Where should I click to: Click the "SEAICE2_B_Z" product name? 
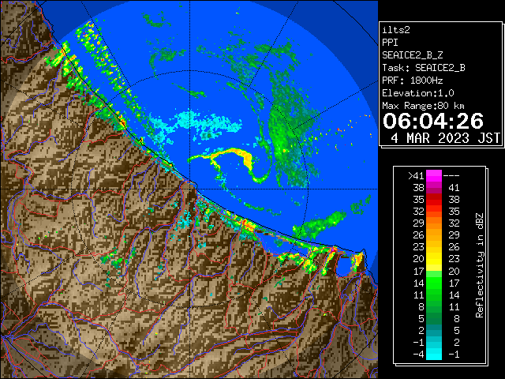412,55
